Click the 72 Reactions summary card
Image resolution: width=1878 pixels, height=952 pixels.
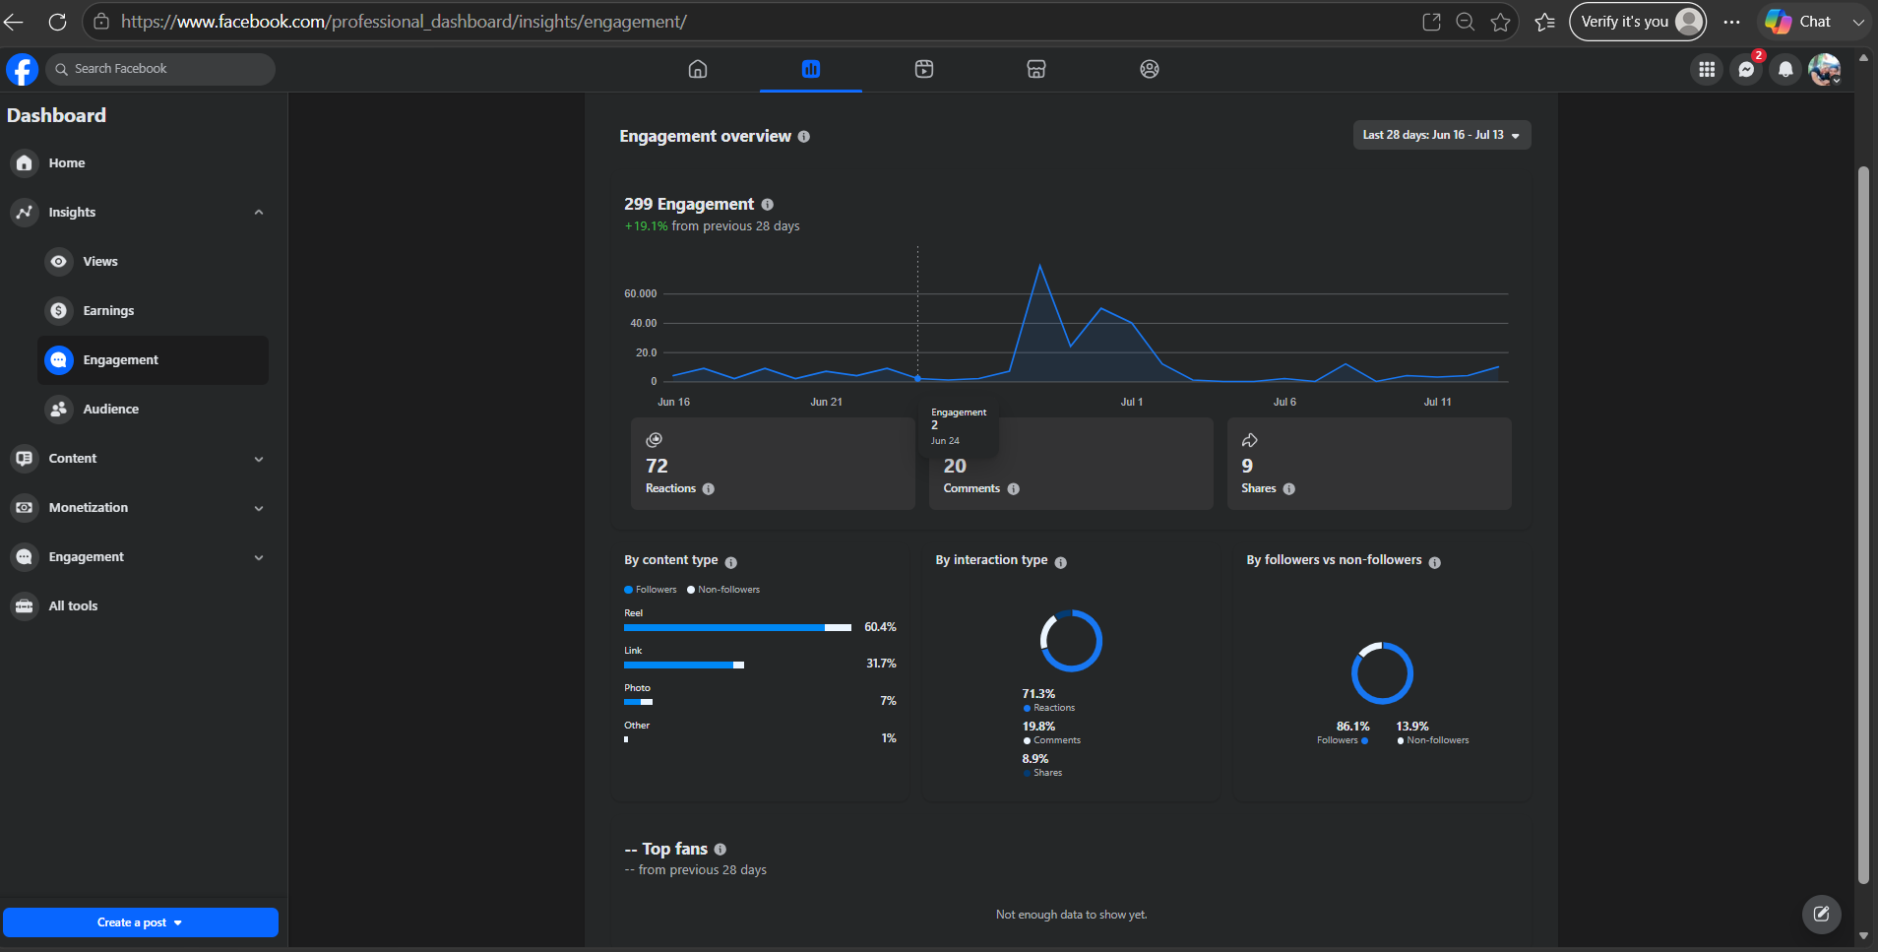[773, 464]
